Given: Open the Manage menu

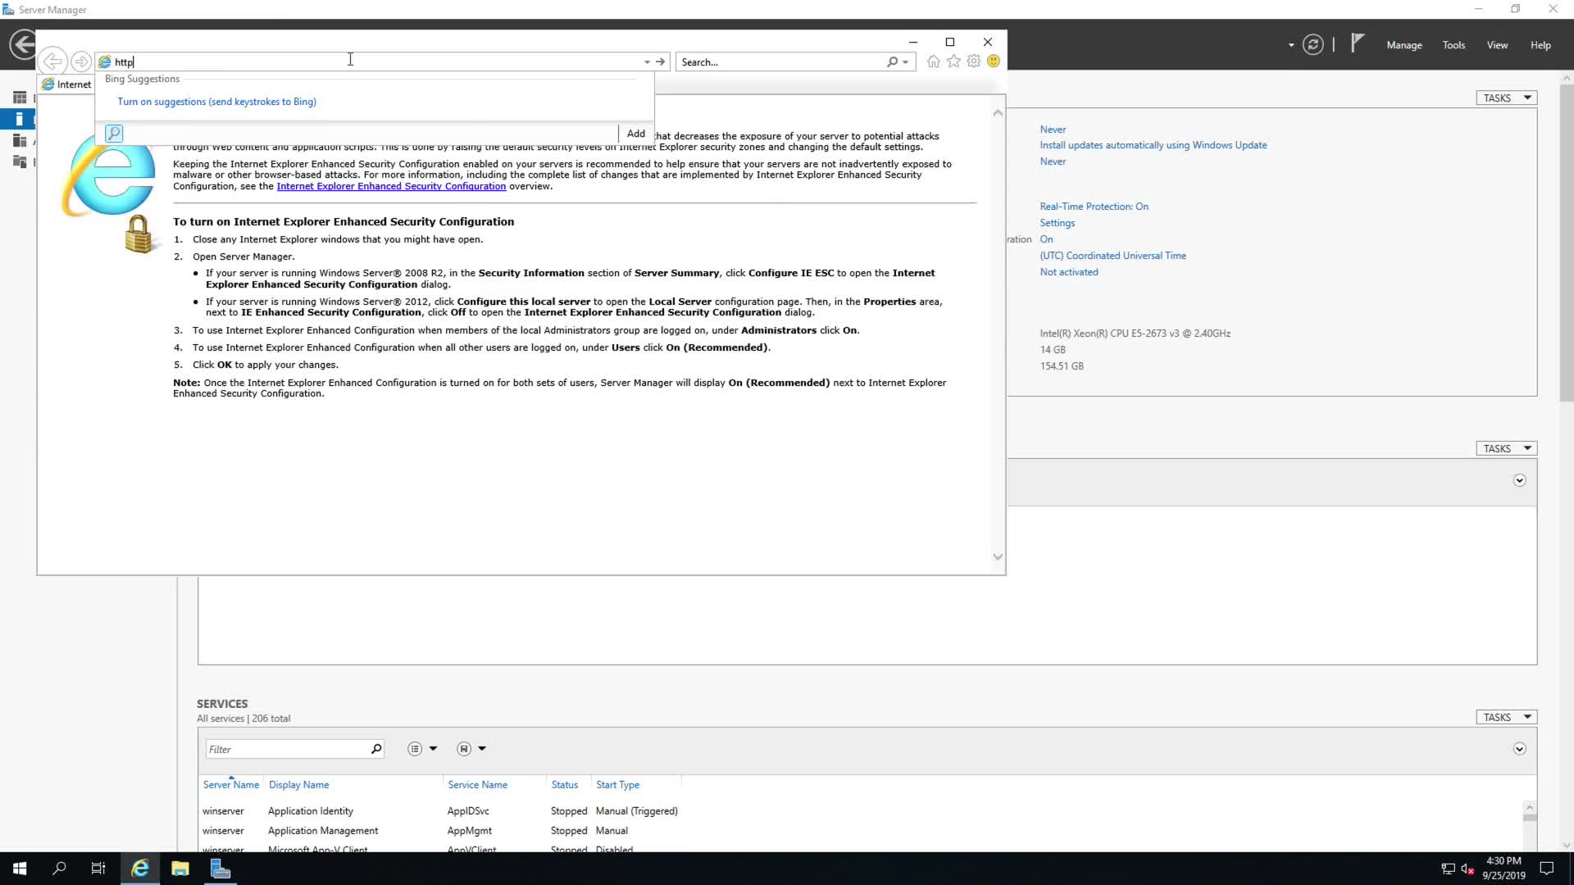Looking at the screenshot, I should pos(1403,45).
